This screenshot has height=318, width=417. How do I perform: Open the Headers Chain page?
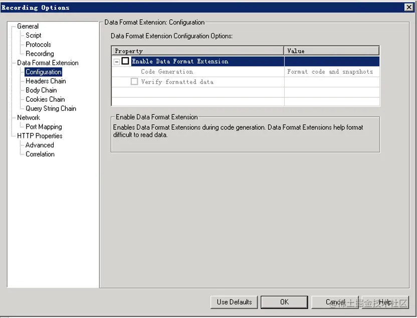[x=46, y=81]
